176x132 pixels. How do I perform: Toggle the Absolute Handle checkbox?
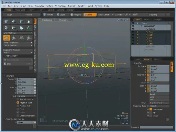(18, 99)
